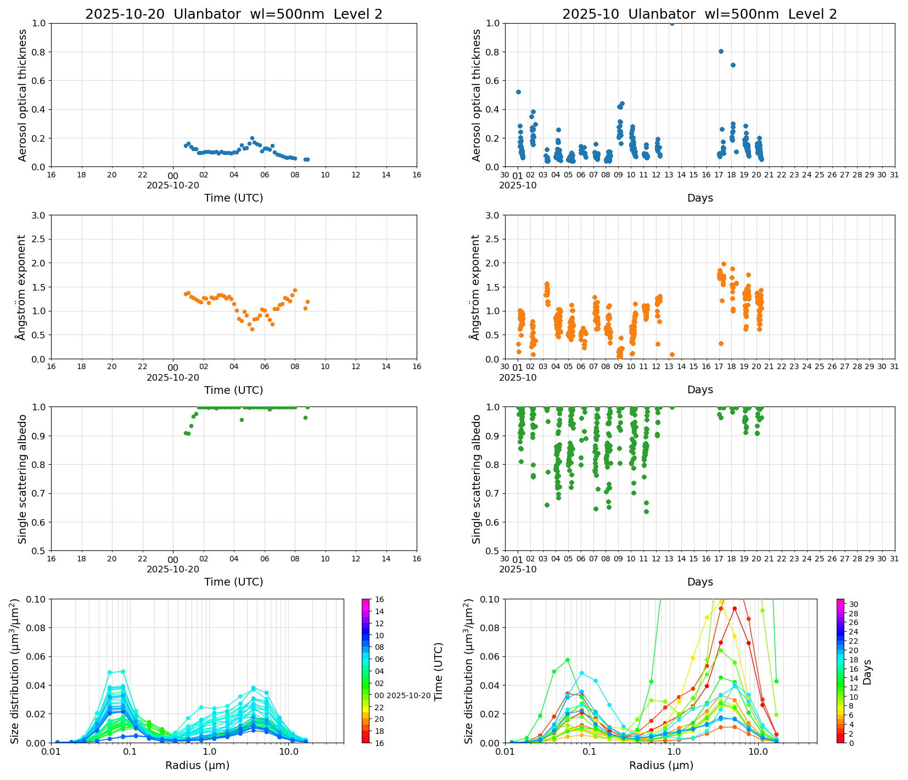Click "Time (UTC)" x-axis label below daily Ångström plot
This screenshot has width=908, height=780.
coord(233,390)
